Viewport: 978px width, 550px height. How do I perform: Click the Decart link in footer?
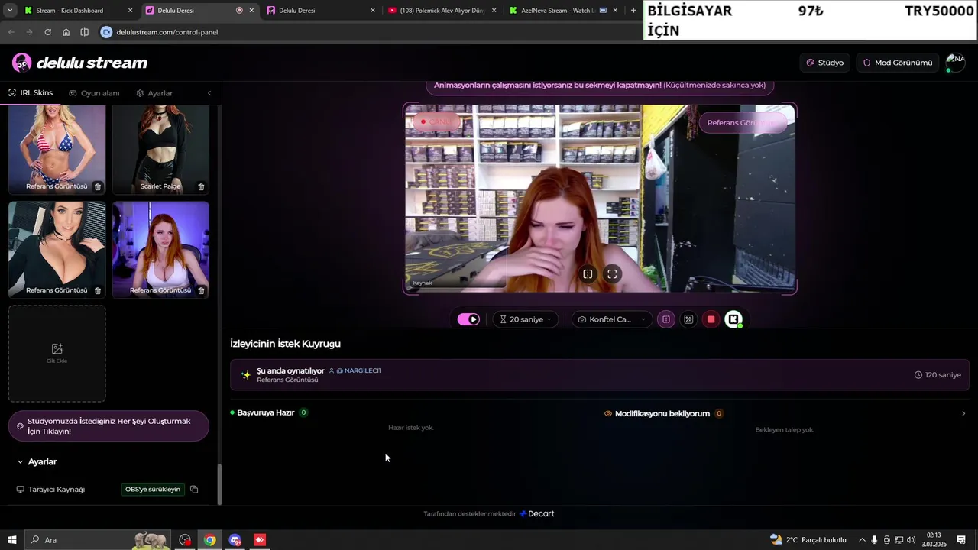click(x=537, y=513)
